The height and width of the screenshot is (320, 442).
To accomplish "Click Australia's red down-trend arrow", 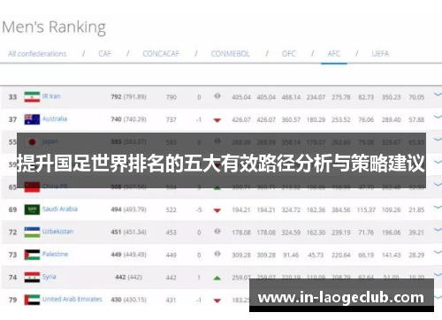I will [217, 120].
